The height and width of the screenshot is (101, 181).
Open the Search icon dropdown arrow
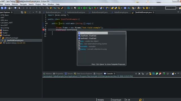pos(121,8)
